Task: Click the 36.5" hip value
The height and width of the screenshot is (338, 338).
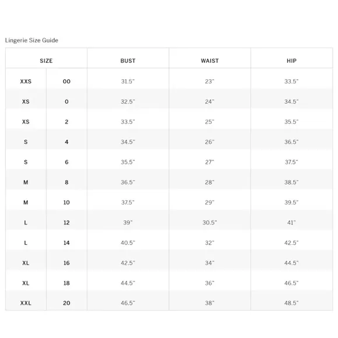Action: coord(291,142)
